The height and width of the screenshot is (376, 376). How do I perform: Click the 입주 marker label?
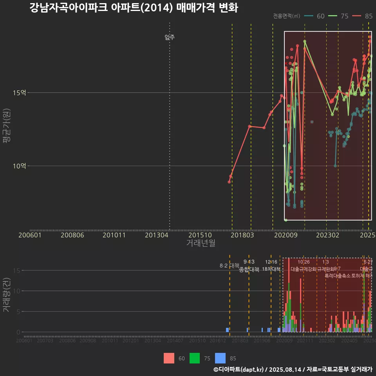(x=170, y=37)
